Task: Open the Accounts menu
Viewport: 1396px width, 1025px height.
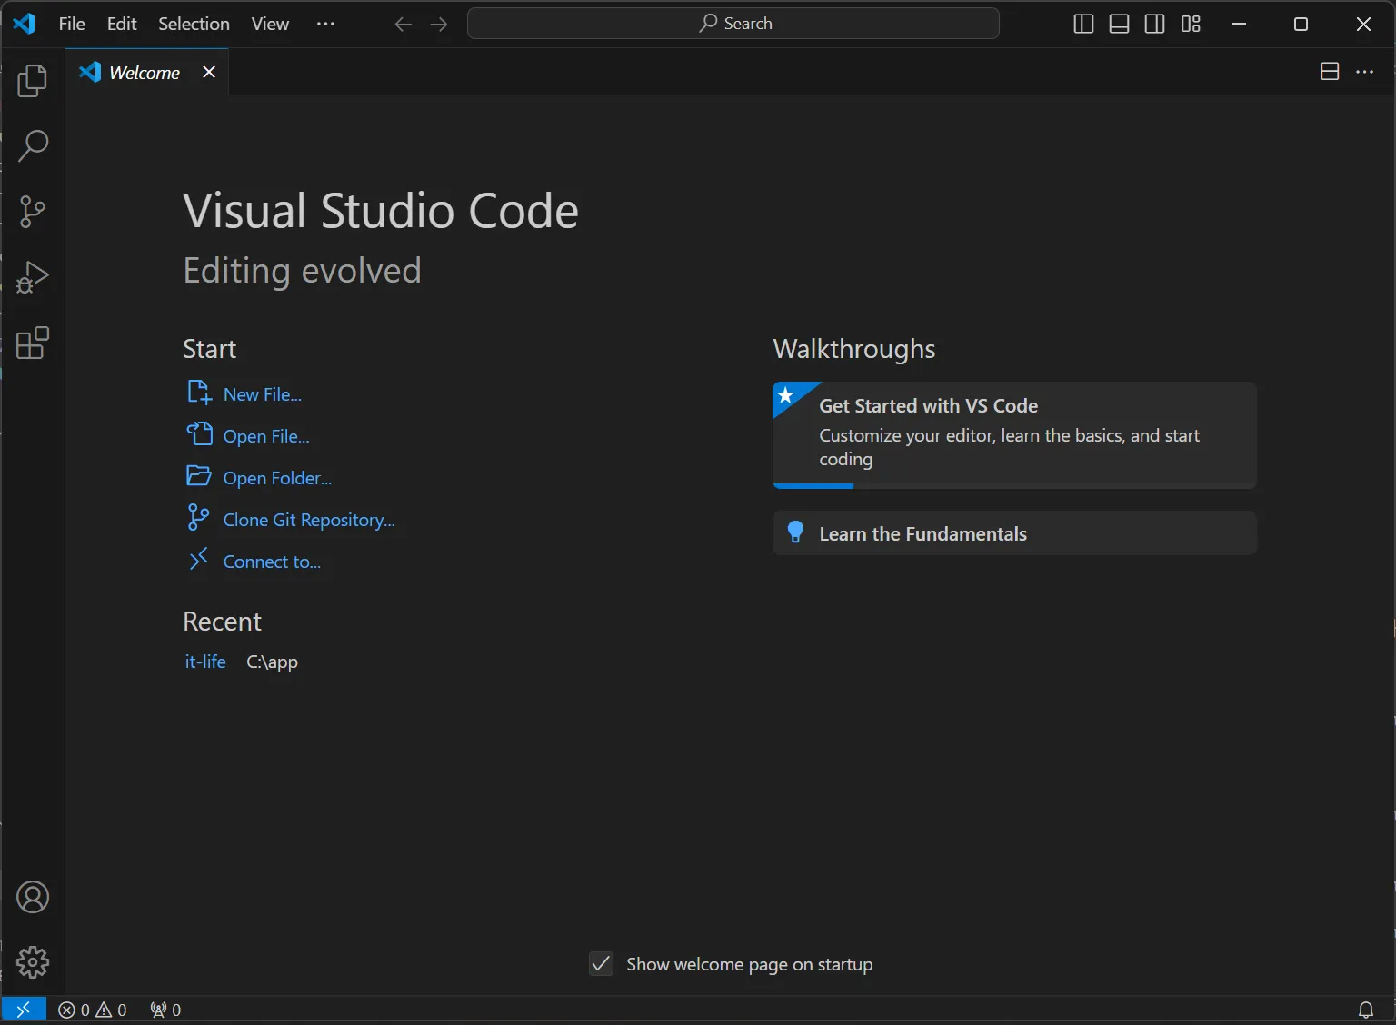Action: coord(33,897)
